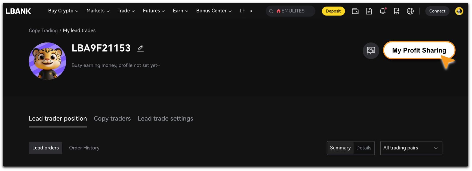Image resolution: width=472 pixels, height=171 pixels.
Task: Click the yellow Deposit button
Action: [333, 11]
